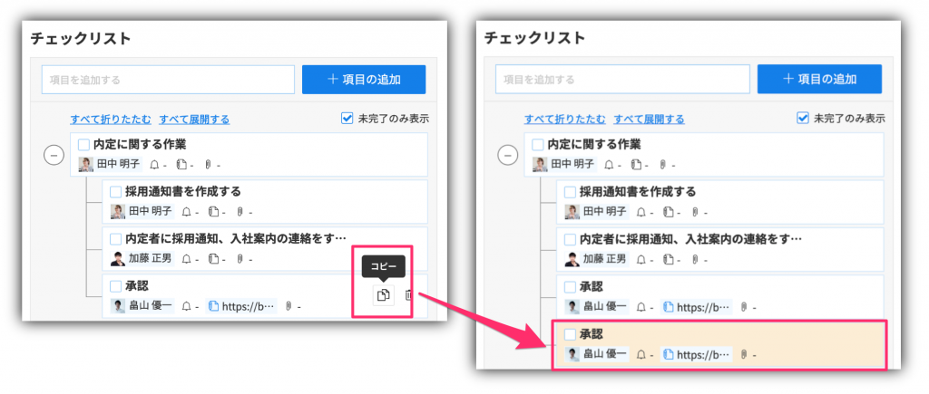Bell icon in highlighted copied 承認 row
Viewport: 929px width, 394px height.
tap(641, 355)
